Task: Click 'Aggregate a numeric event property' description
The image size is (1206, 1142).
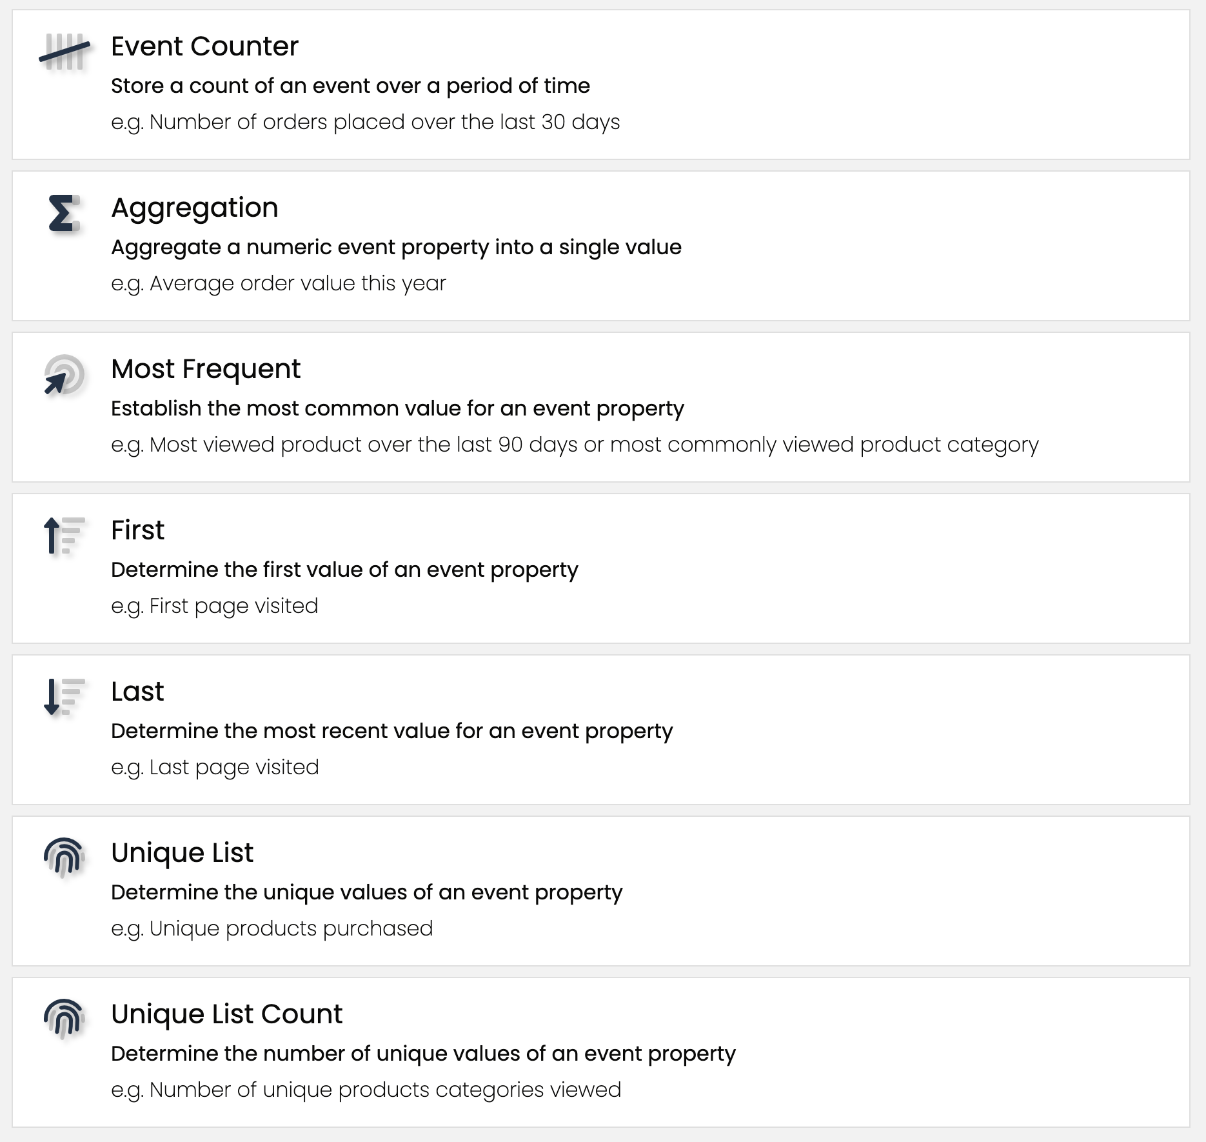Action: [396, 247]
